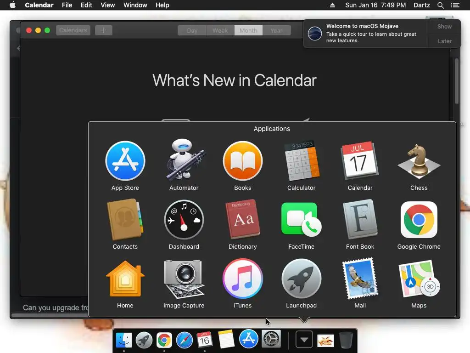
Task: Switch Calendar to Day view
Action: 192,30
